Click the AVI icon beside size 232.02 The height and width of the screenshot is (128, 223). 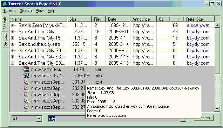point(26,101)
